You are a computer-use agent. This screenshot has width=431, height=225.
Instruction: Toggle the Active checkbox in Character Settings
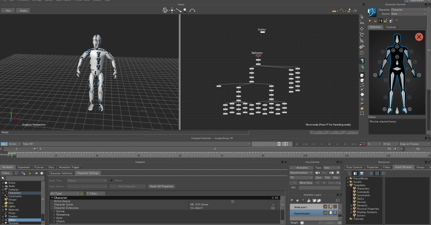pyautogui.click(x=112, y=181)
